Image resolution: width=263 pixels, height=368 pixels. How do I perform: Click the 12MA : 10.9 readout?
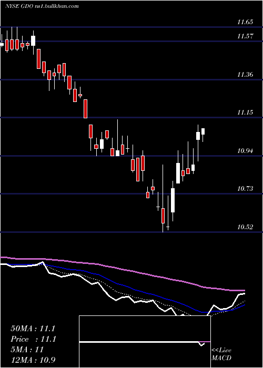(33, 360)
